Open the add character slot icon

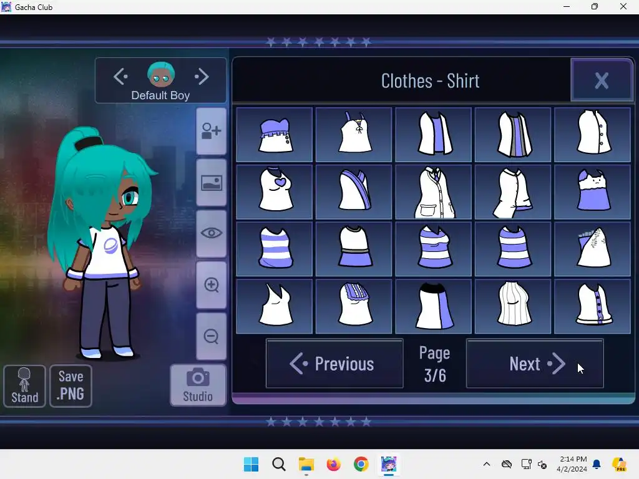pos(211,131)
